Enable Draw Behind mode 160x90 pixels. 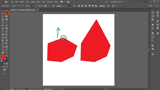[4, 67]
